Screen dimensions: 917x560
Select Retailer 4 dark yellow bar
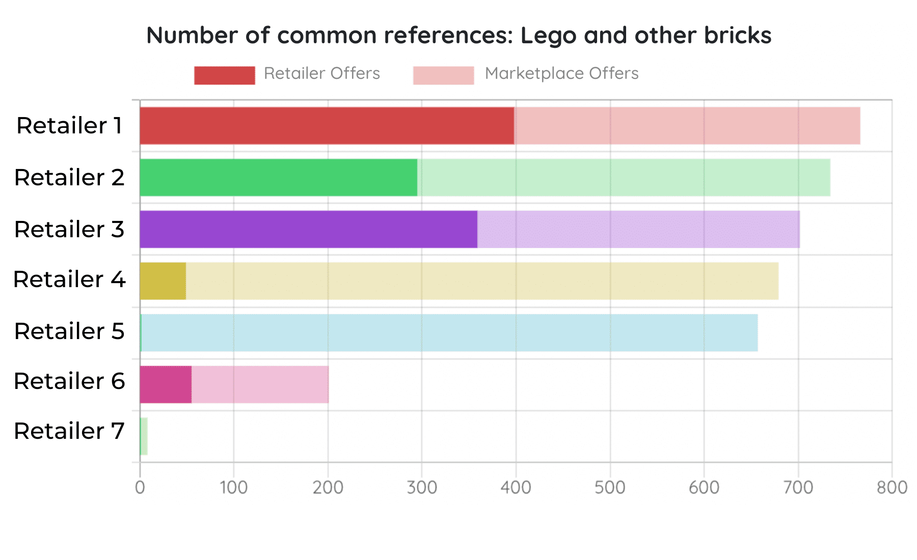point(163,281)
